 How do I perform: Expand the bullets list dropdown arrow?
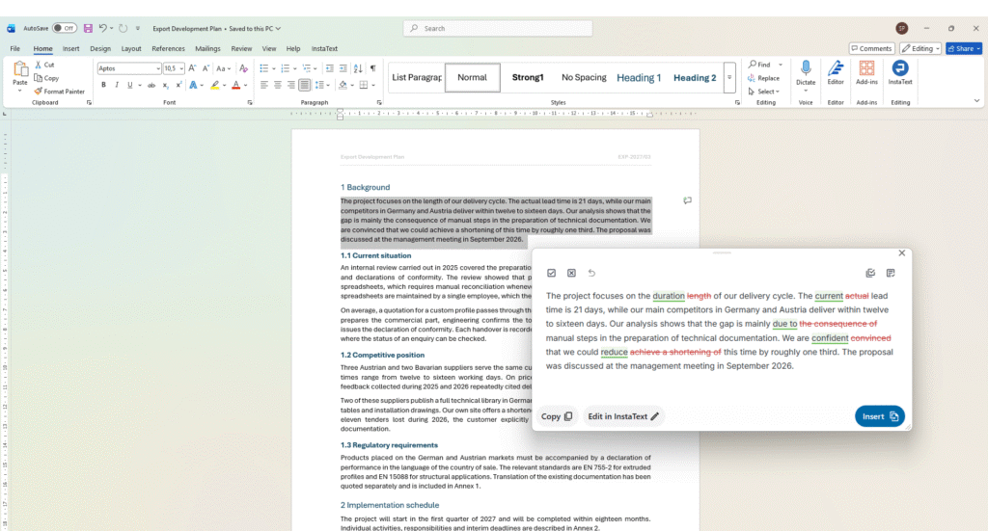[273, 68]
